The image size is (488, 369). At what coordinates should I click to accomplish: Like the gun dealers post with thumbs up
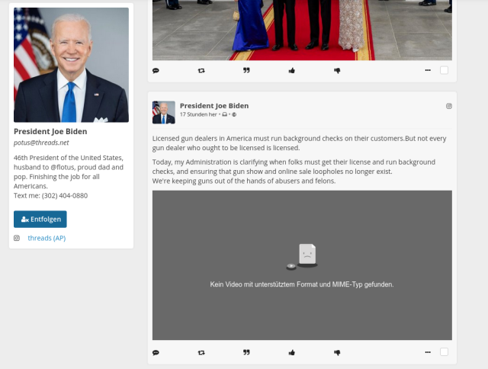coord(292,352)
